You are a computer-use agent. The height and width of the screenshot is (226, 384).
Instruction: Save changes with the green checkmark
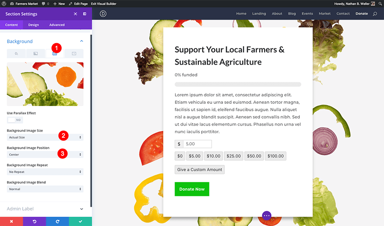pos(80,222)
